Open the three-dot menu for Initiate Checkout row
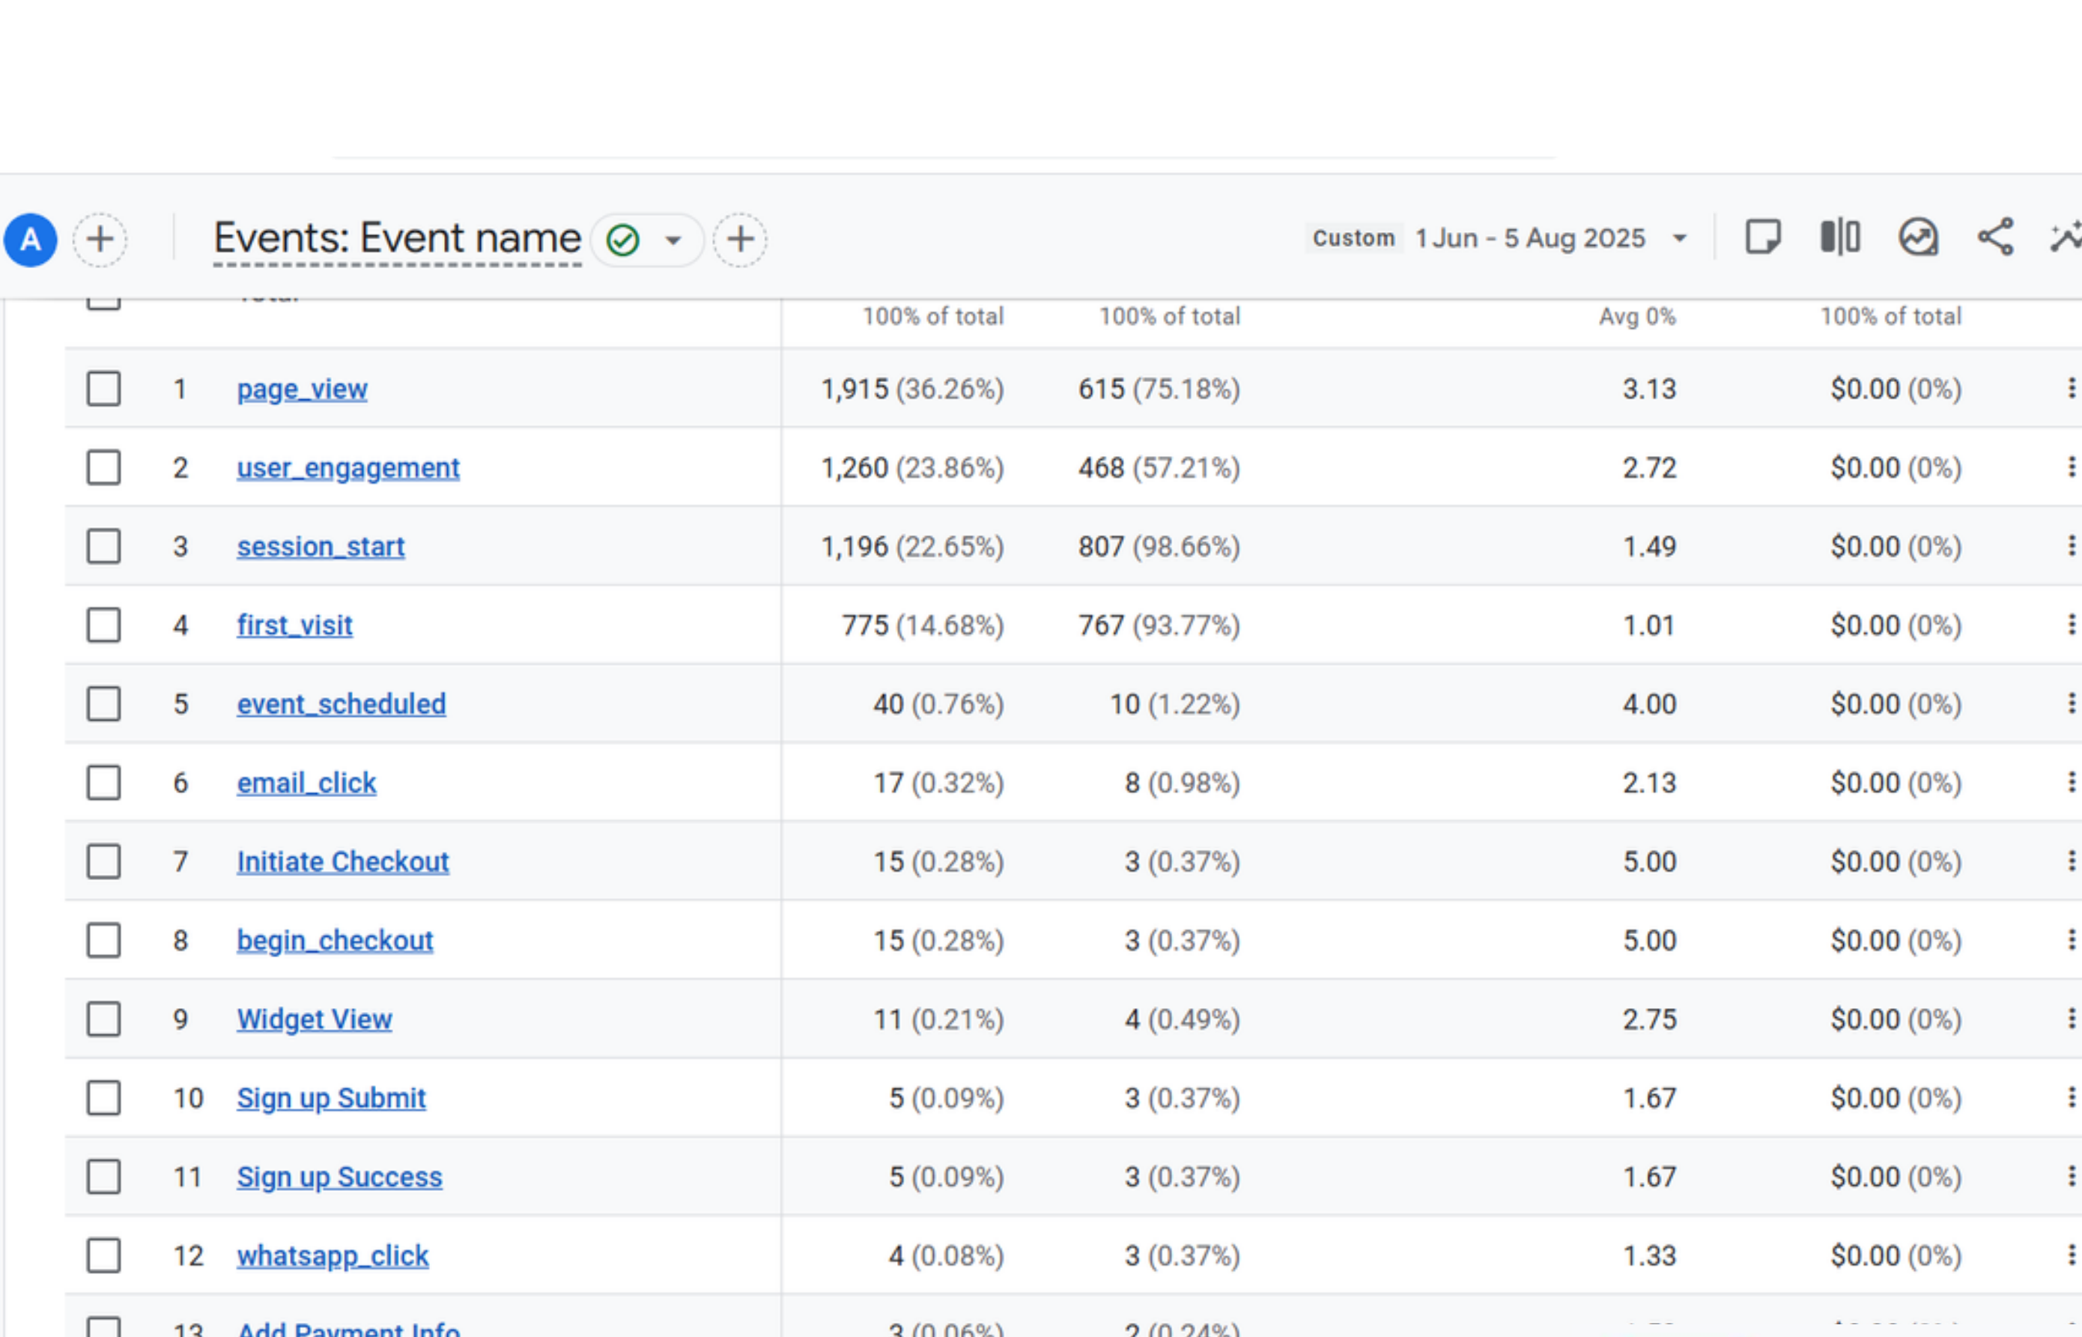Viewport: 2082px width, 1337px height. pyautogui.click(x=2071, y=862)
